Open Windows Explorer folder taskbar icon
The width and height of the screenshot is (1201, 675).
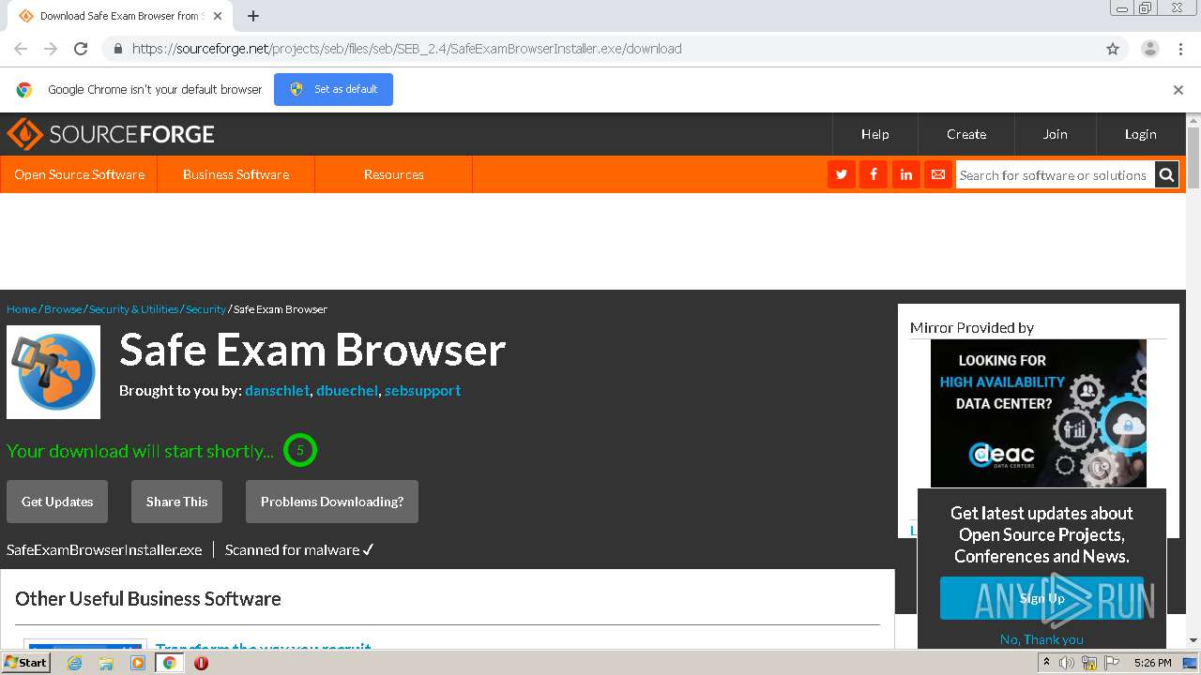[106, 663]
